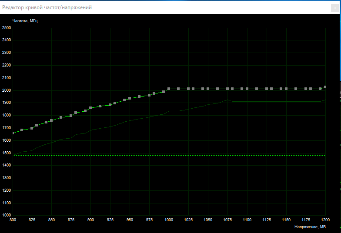The image size is (341, 233).
Task: Select the curve point at 800 mV
Action: (13, 133)
